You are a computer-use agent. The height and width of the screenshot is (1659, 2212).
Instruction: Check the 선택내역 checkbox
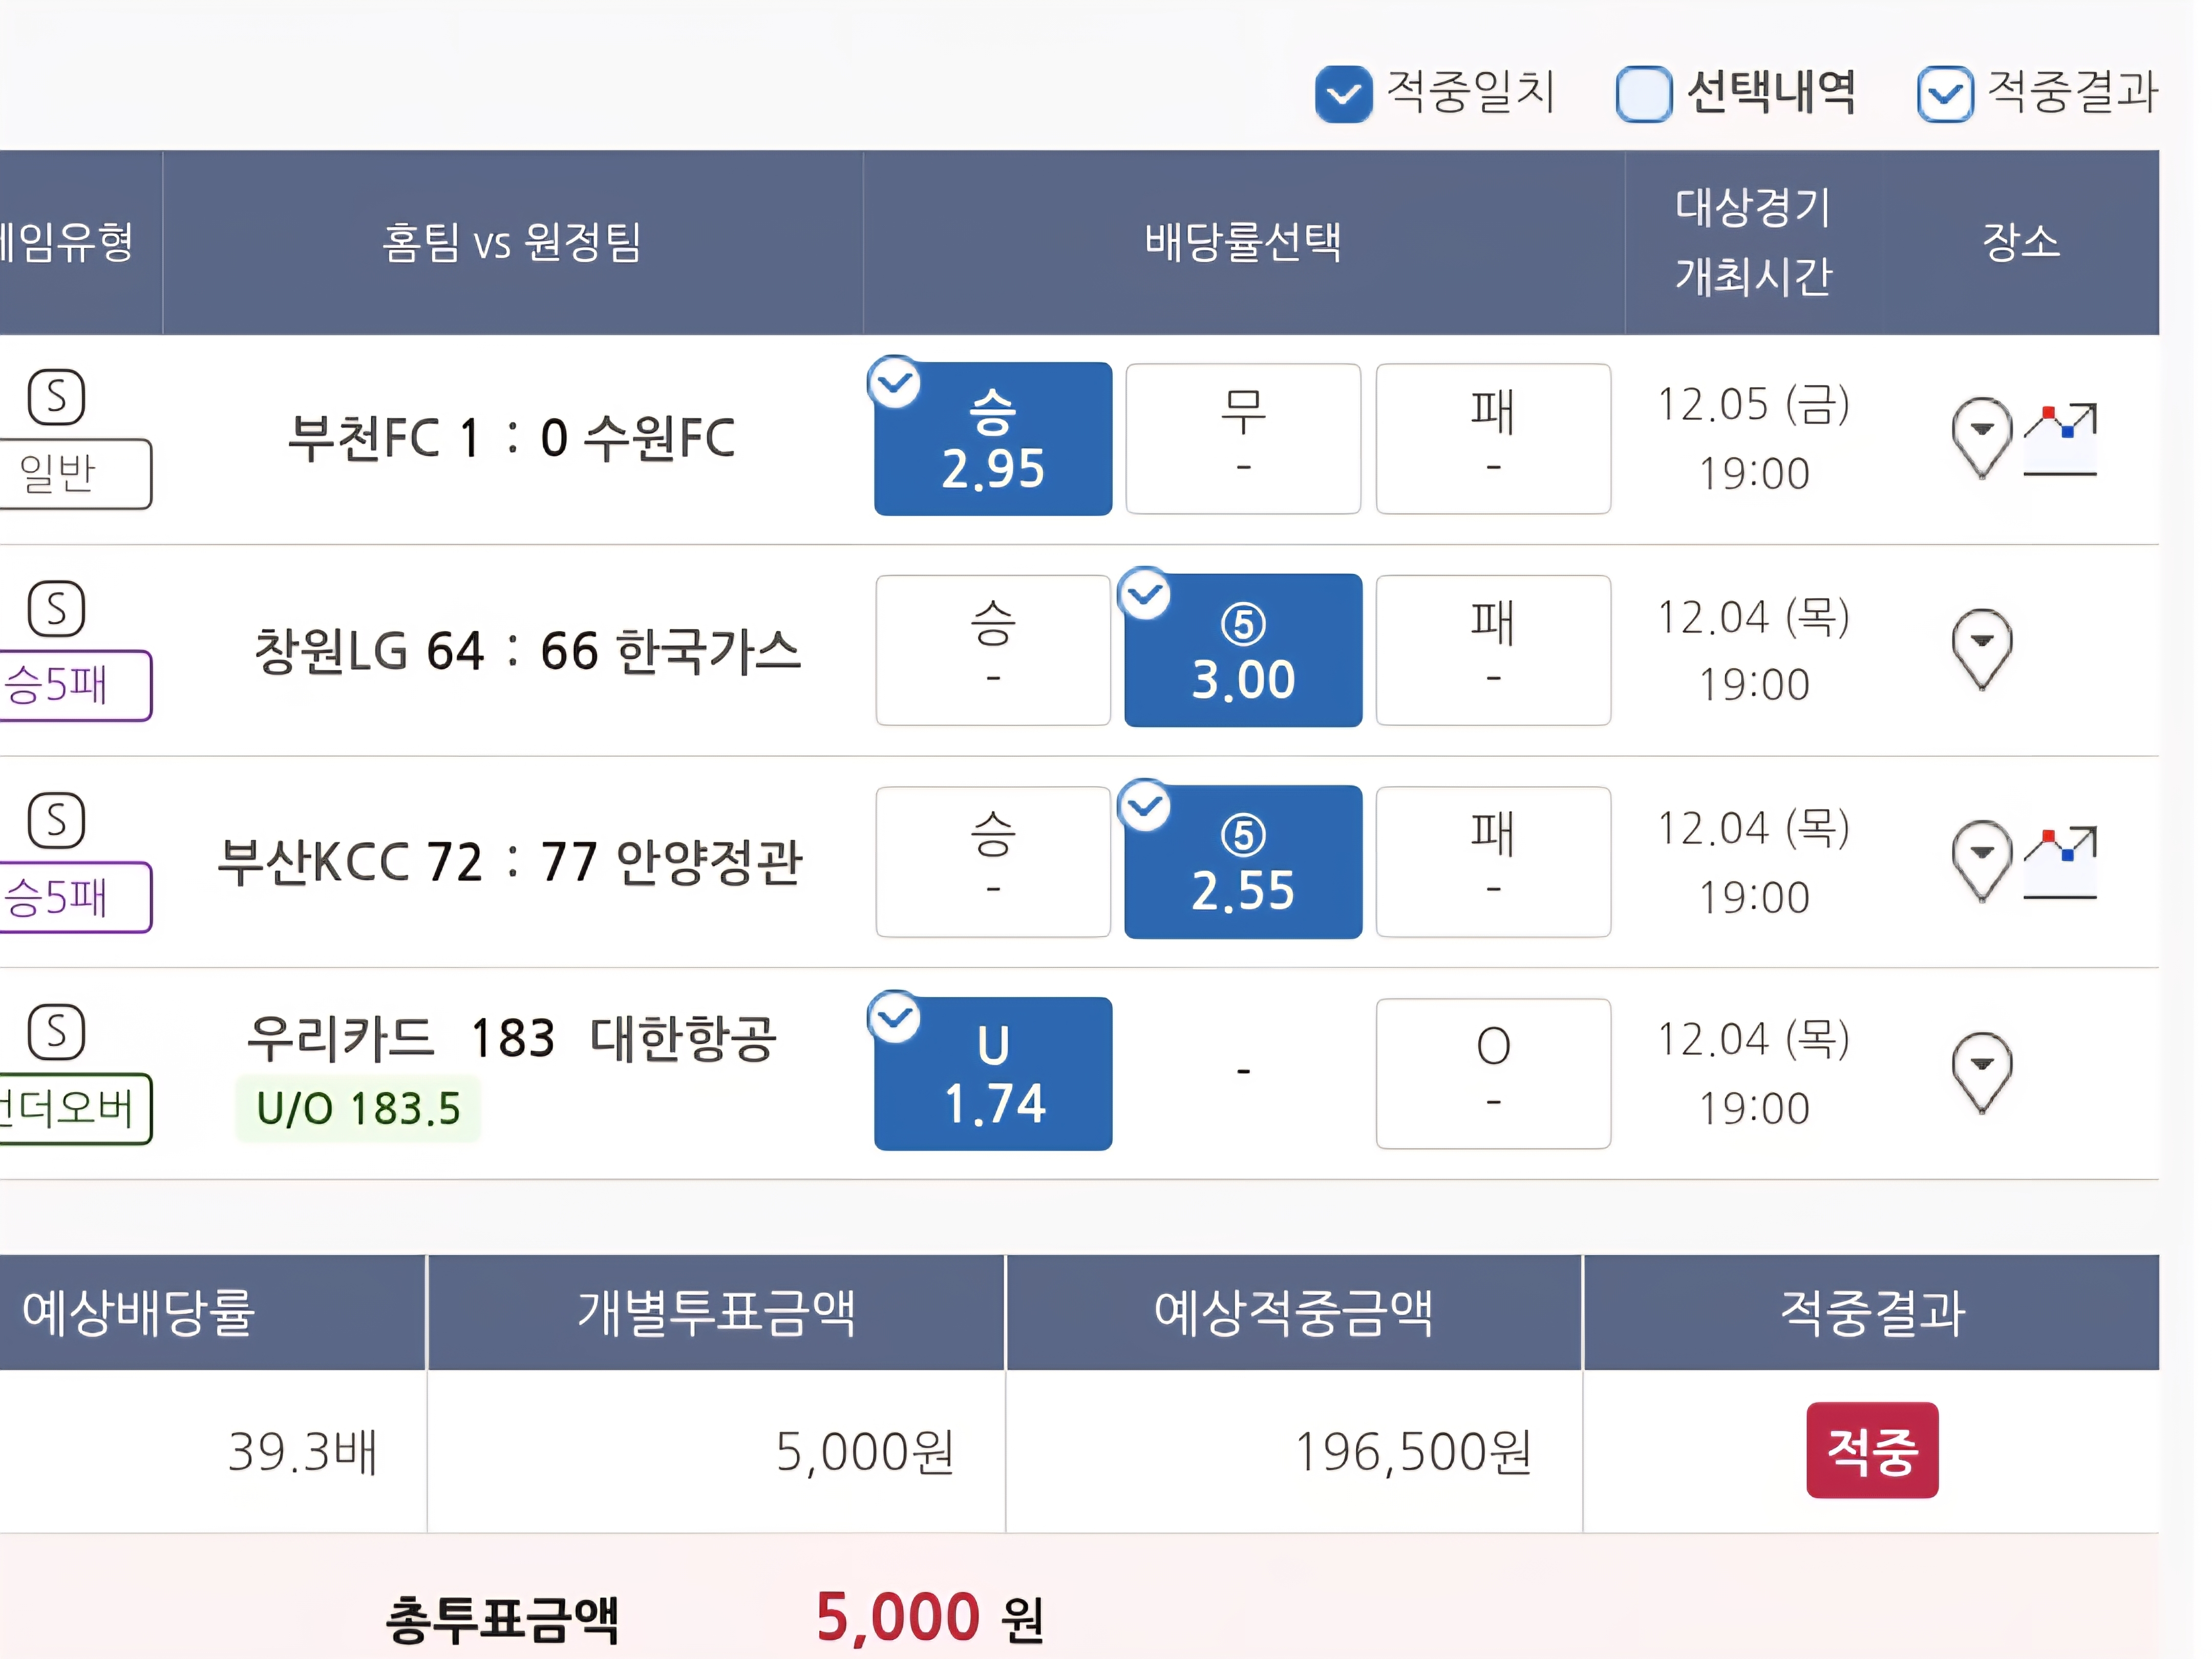1643,94
